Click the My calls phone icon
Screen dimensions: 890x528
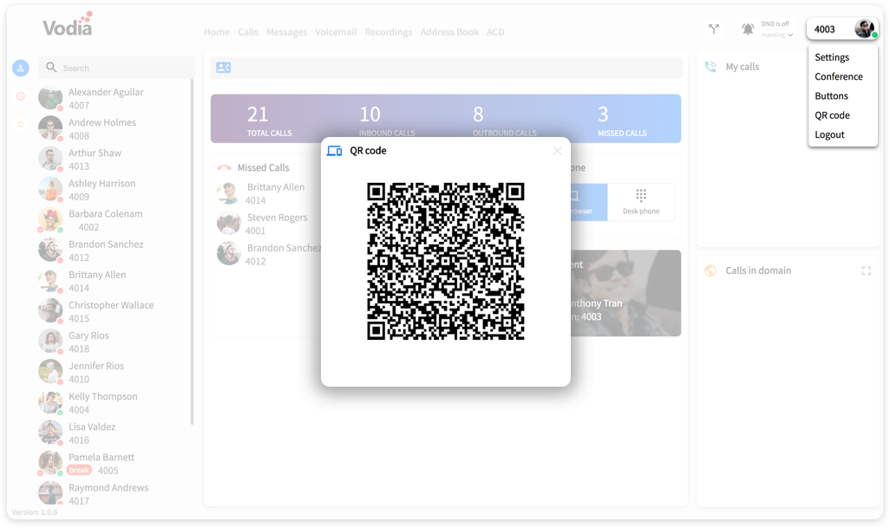[x=710, y=67]
